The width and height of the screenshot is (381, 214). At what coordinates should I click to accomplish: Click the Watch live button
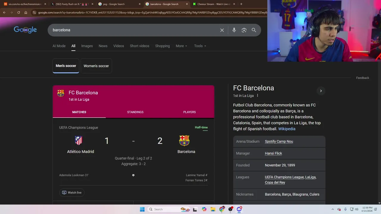(x=72, y=193)
